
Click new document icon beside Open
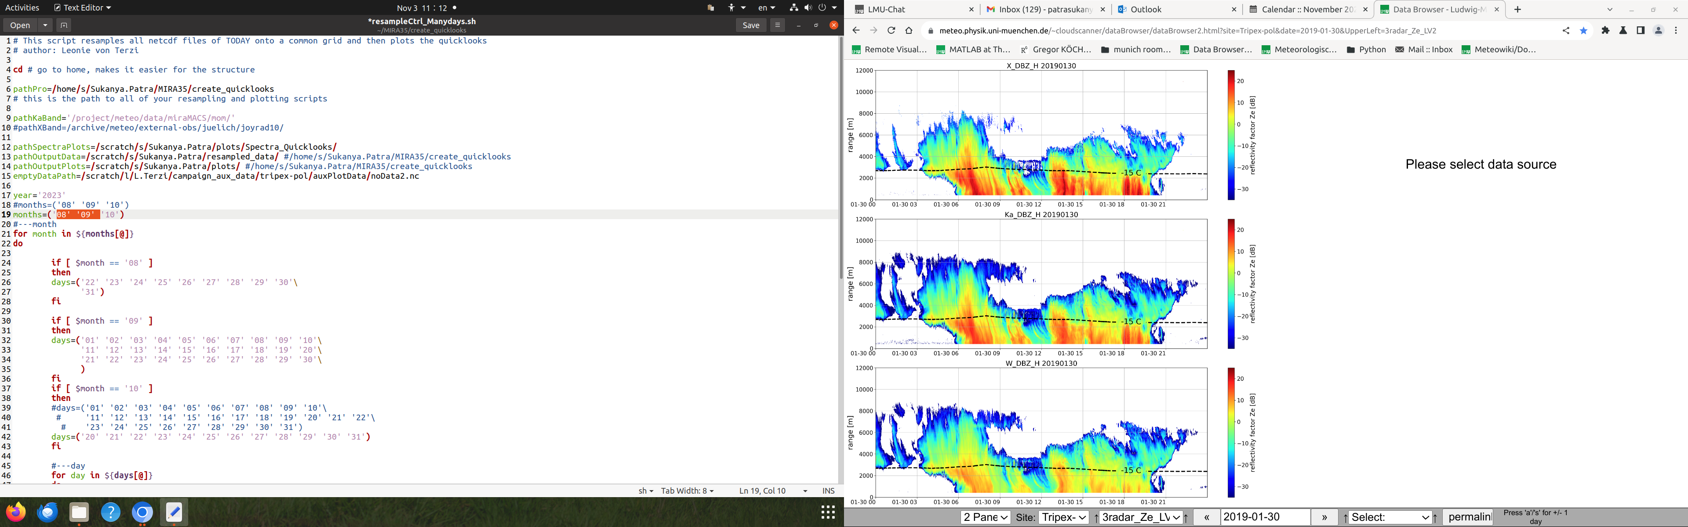[x=64, y=25]
